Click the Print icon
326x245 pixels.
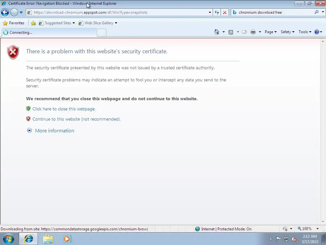coord(253,32)
